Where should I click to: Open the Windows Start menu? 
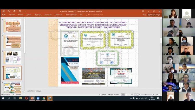(x=3, y=98)
